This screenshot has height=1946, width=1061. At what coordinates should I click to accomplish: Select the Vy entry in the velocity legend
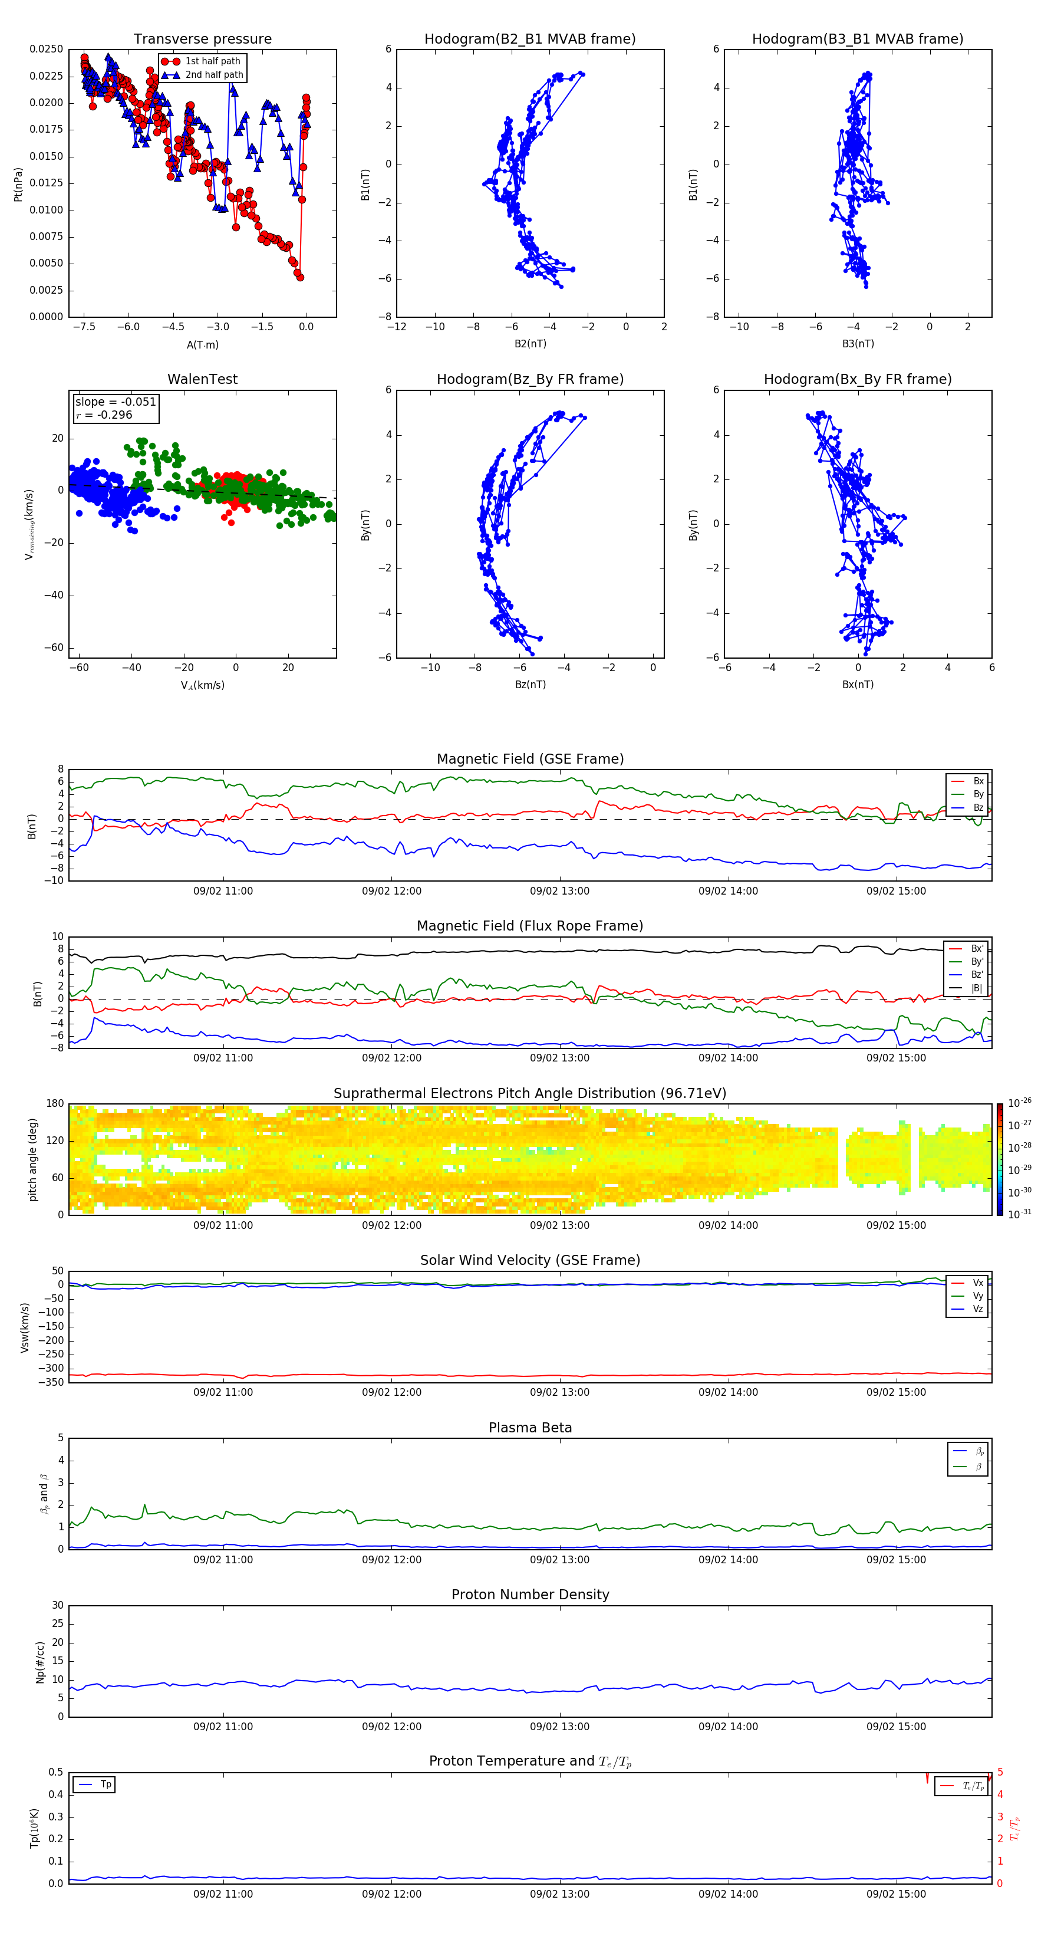click(x=968, y=1296)
